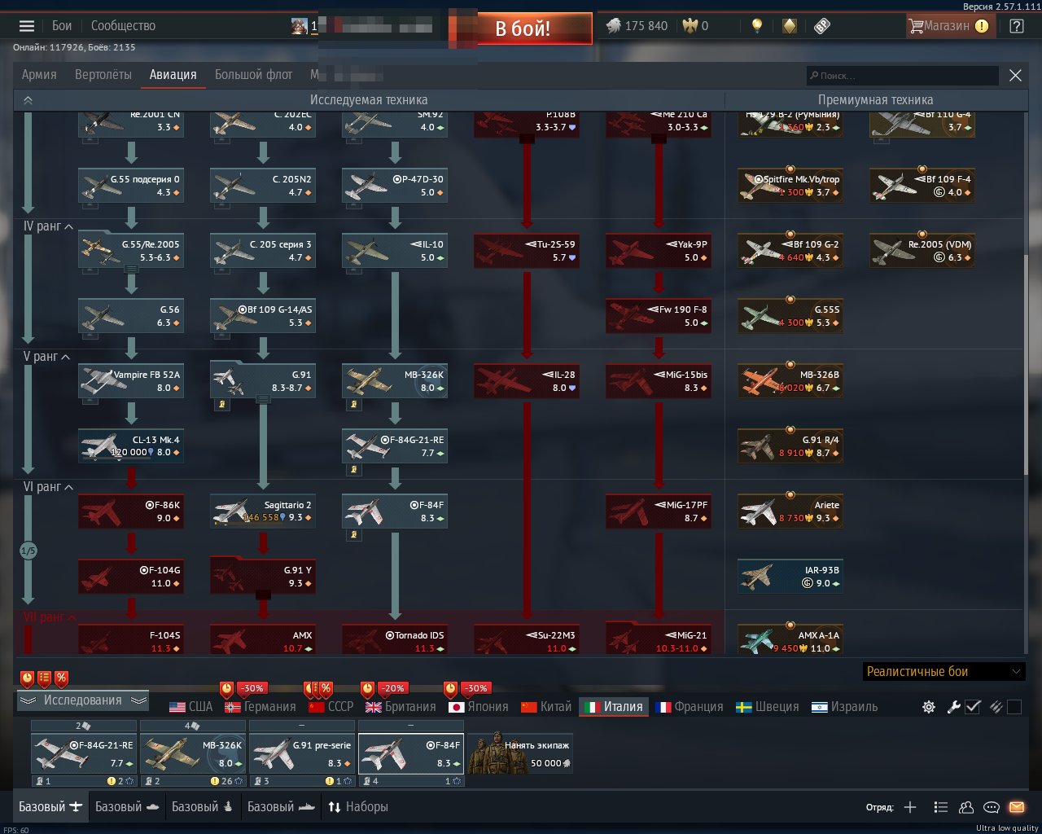Collapse the VI ранг section
The width and height of the screenshot is (1042, 834).
click(x=49, y=487)
